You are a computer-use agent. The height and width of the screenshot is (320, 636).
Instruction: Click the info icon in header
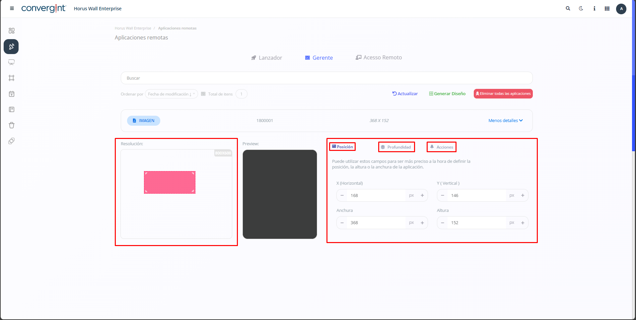[x=594, y=9]
